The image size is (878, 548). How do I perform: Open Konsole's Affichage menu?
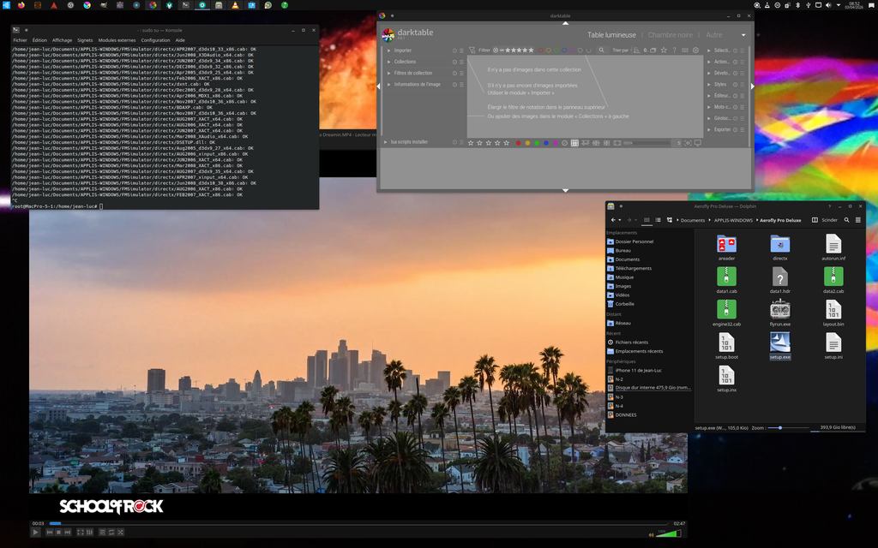62,40
